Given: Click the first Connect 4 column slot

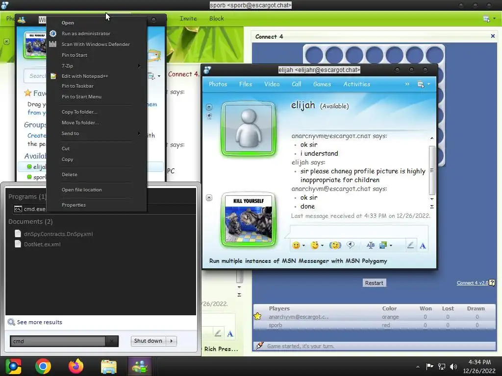Looking at the screenshot, I should pyautogui.click(x=314, y=55).
